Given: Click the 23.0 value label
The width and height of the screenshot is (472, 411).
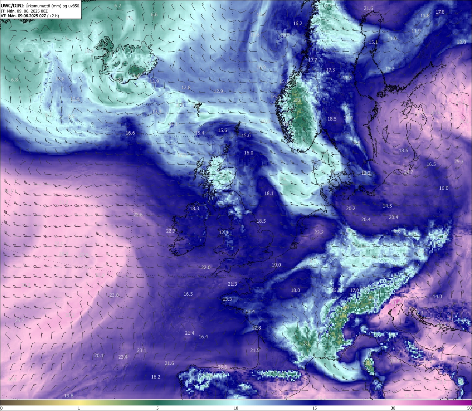Looking at the screenshot, I should pyautogui.click(x=114, y=295).
